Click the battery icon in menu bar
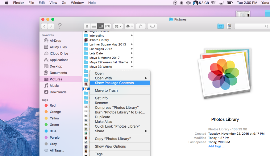 [230, 3]
